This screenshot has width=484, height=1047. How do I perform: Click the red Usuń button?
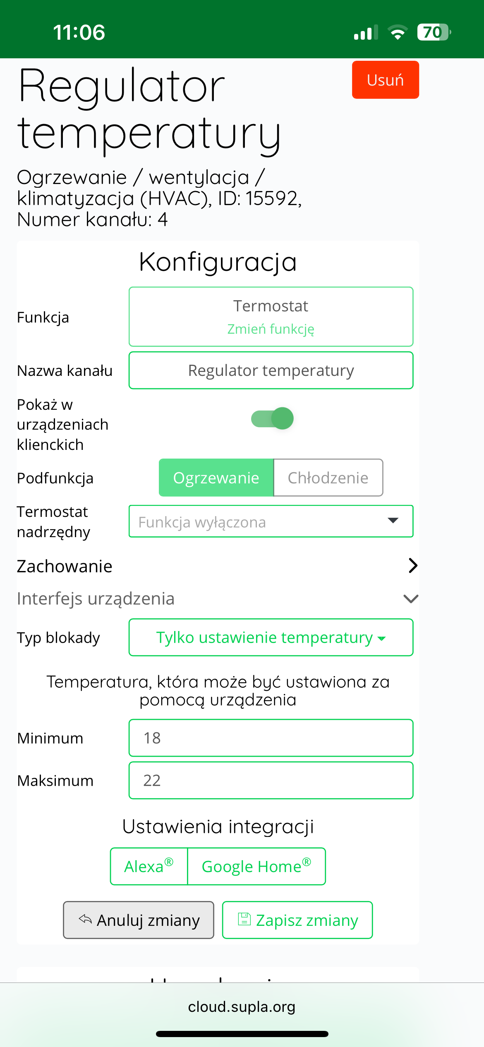(x=386, y=80)
